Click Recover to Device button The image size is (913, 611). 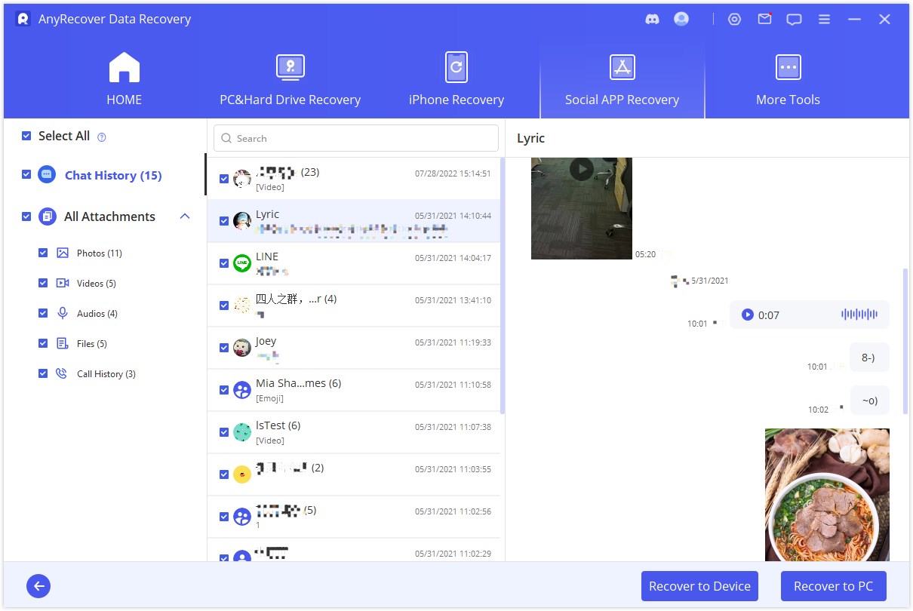point(699,586)
